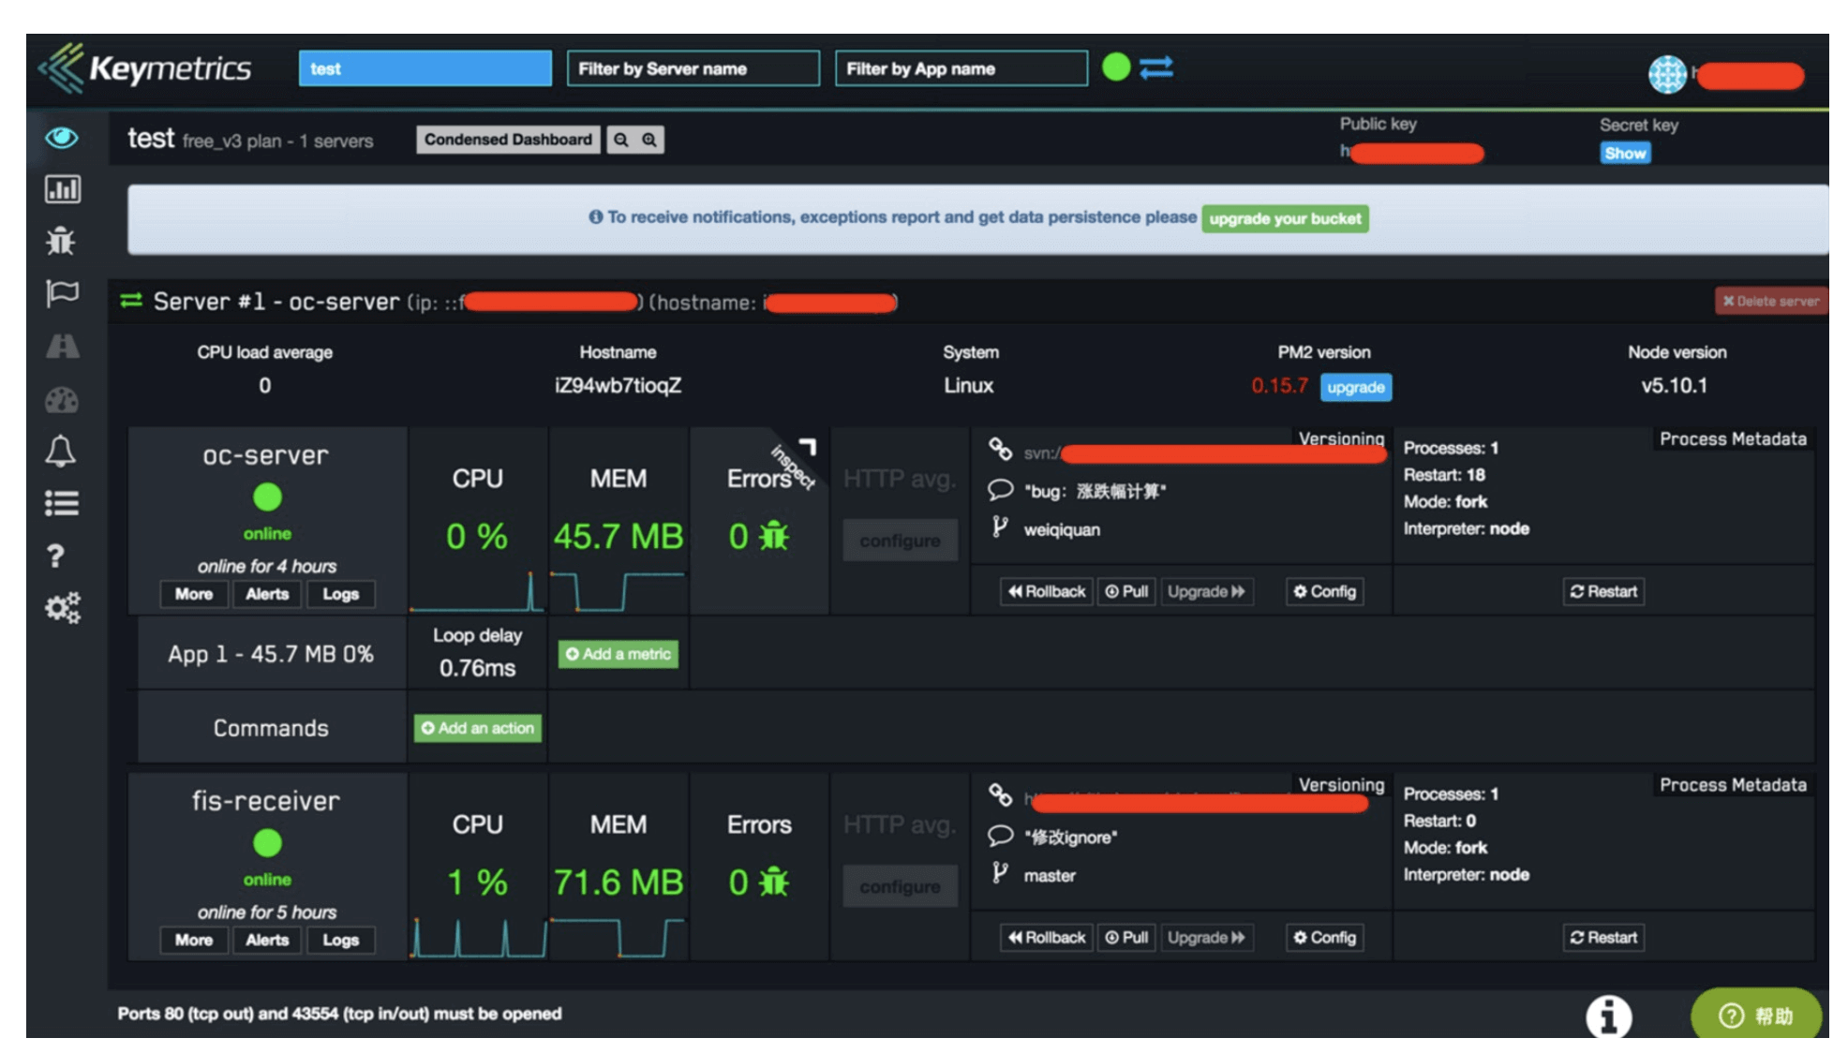Open Alerts for oc-server
Image resolution: width=1848 pixels, height=1053 pixels.
click(x=267, y=594)
